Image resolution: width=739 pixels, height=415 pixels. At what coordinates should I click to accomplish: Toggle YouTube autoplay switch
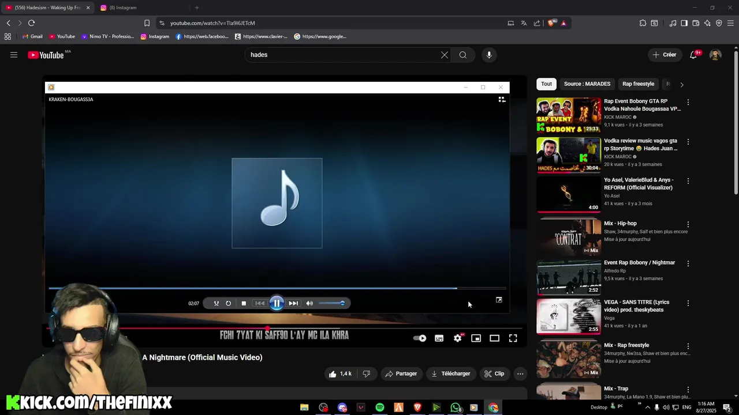pyautogui.click(x=420, y=338)
